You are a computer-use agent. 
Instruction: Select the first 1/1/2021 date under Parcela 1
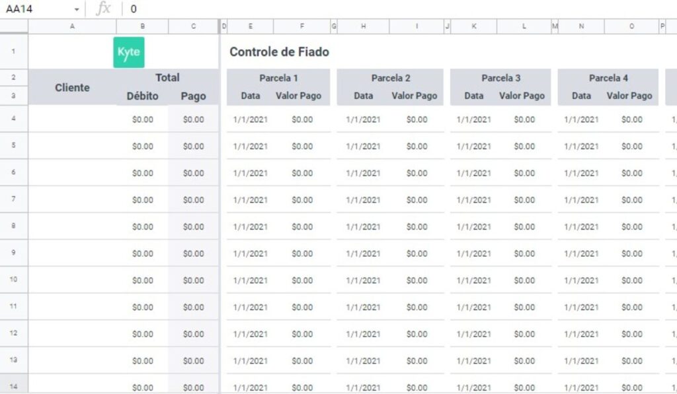pyautogui.click(x=249, y=119)
